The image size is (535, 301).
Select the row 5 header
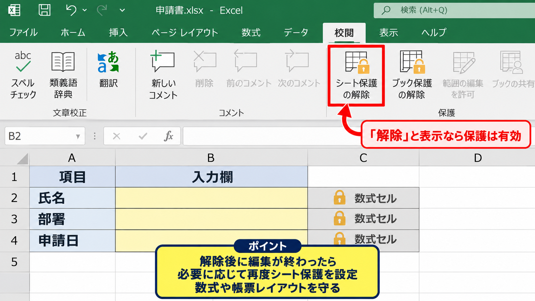(x=14, y=262)
